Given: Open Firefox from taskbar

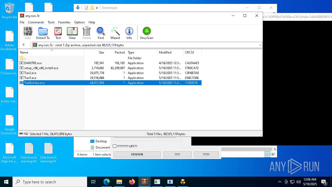Looking at the screenshot, I should coord(132,182).
